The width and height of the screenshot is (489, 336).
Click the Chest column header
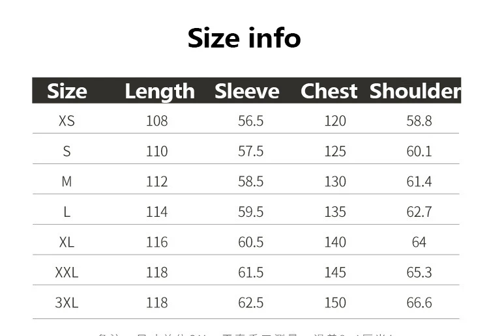[329, 91]
